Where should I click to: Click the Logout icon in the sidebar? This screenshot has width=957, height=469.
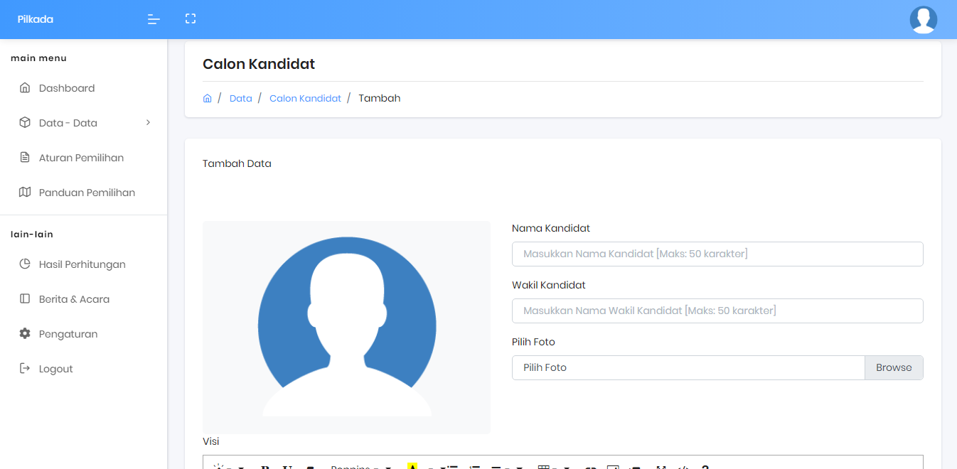(25, 369)
